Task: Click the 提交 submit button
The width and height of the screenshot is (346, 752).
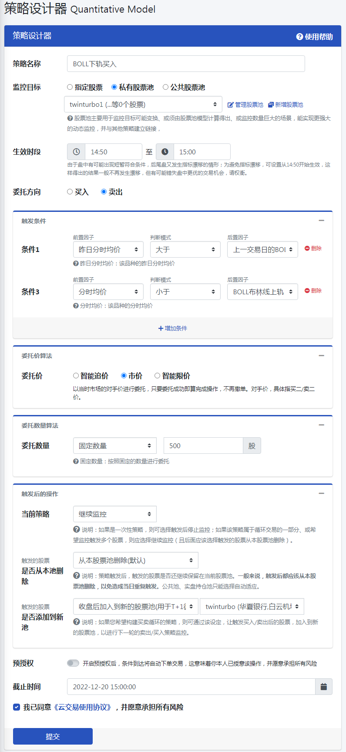Action: tap(53, 736)
